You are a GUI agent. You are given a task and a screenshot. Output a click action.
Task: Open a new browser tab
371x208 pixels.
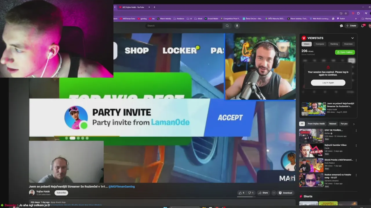[x=154, y=7]
